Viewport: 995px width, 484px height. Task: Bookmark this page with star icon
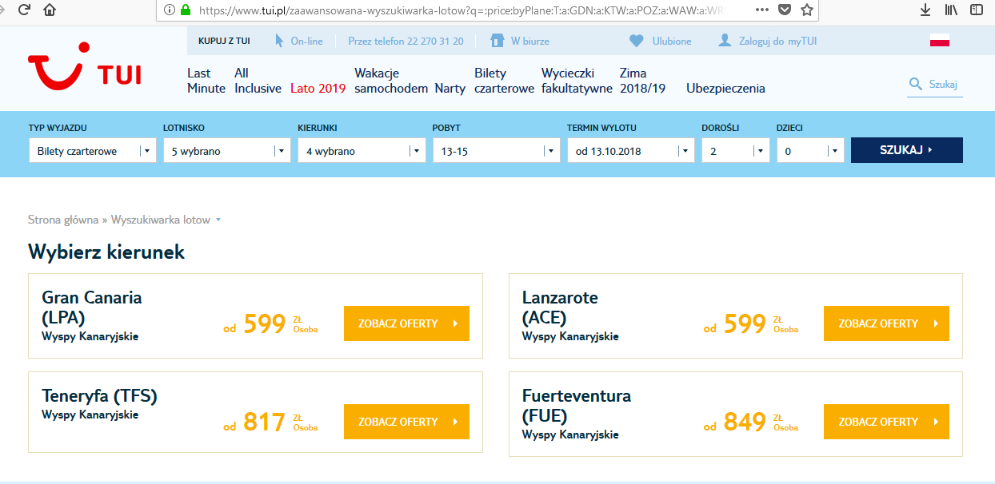(x=807, y=10)
